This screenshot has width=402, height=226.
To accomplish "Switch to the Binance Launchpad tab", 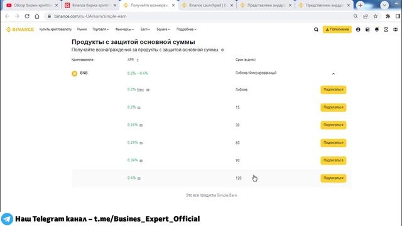I will 207,5.
